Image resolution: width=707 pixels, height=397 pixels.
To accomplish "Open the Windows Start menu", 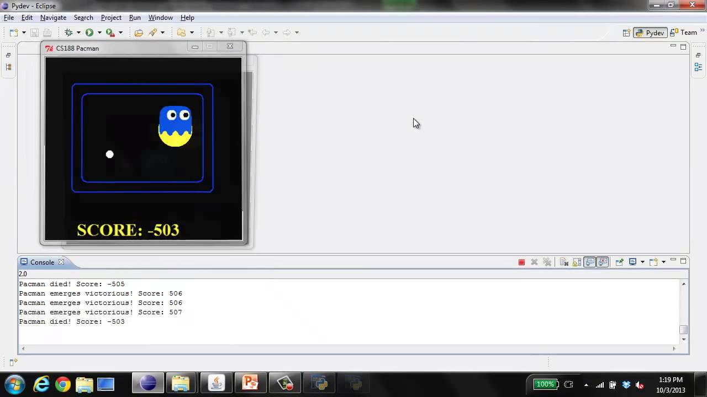I will point(15,384).
